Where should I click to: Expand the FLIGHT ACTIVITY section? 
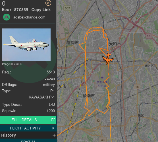pyautogui.click(x=28, y=128)
